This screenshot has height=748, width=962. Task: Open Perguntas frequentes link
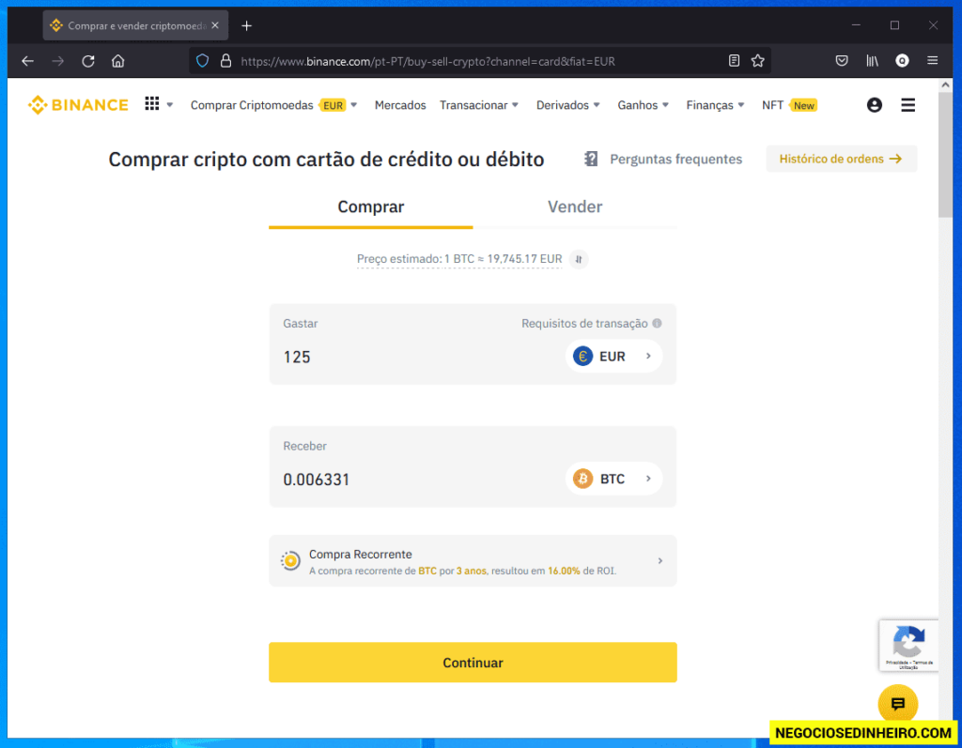click(x=675, y=159)
